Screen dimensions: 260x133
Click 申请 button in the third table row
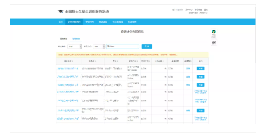(200, 85)
